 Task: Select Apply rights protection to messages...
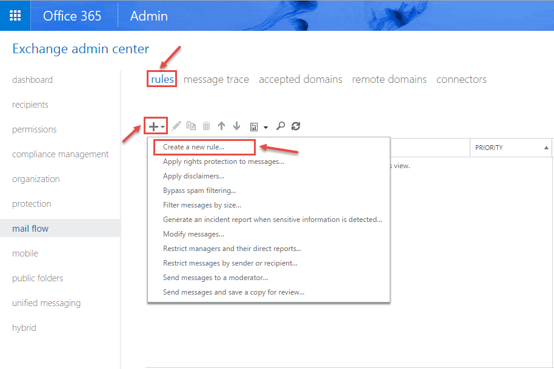coord(224,162)
